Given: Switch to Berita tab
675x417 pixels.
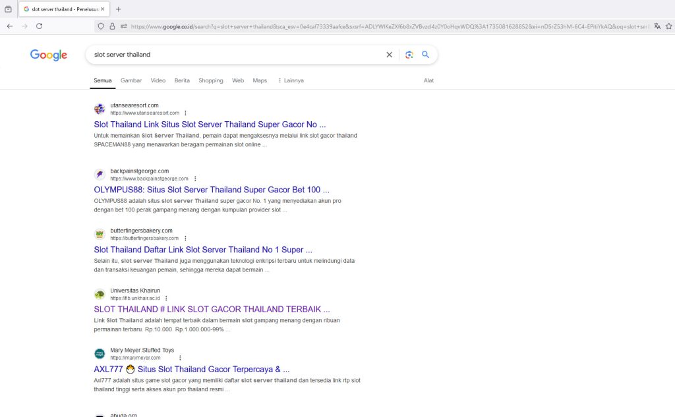Looking at the screenshot, I should click(x=182, y=80).
